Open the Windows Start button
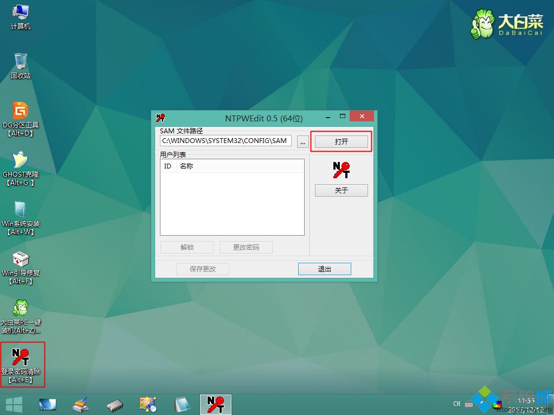Image resolution: width=554 pixels, height=415 pixels. [13, 404]
